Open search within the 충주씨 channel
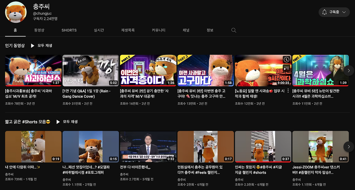The height and width of the screenshot is (190, 355). coord(234,30)
